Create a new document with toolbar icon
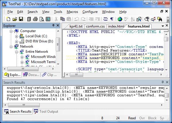This screenshot has width=172, height=123. pos(8,19)
